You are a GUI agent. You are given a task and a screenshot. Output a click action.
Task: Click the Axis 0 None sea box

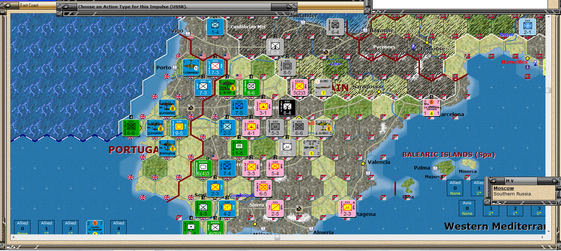tap(467, 208)
